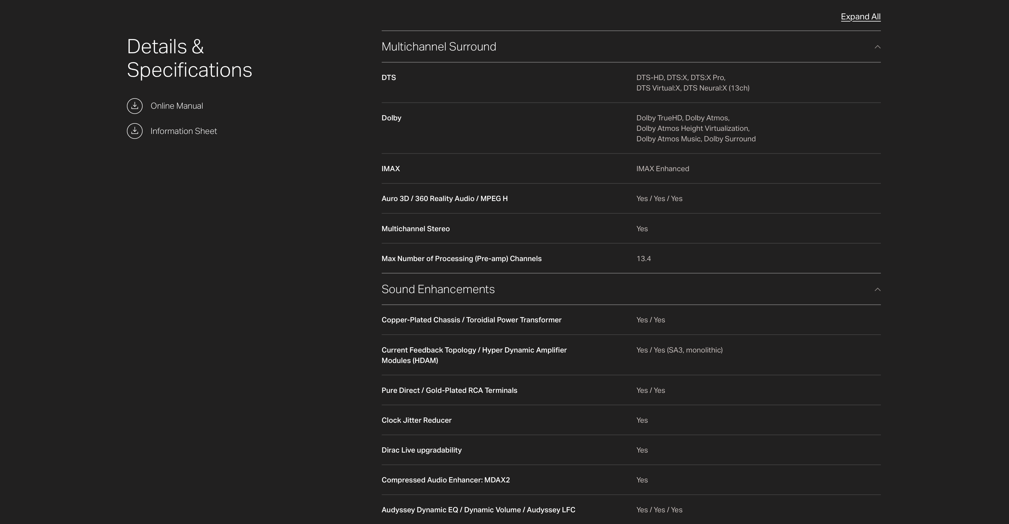Collapse Sound Enhancements with its chevron
The image size is (1009, 524).
[877, 289]
